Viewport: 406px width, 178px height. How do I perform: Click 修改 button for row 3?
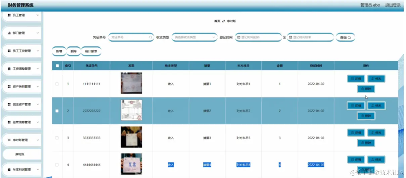[x=376, y=133]
